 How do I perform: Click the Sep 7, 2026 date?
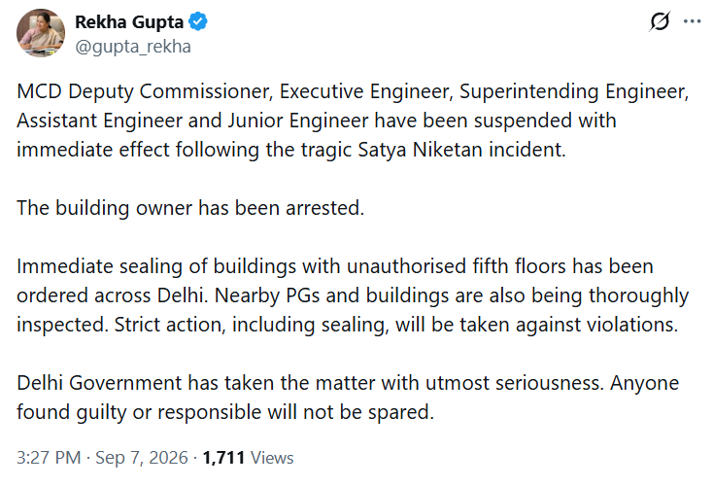point(142,458)
